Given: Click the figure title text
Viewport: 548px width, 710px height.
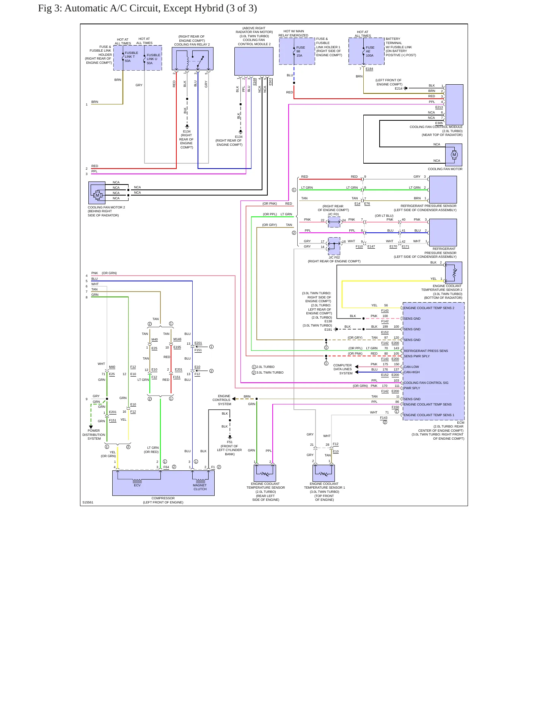Looking at the screenshot, I should pyautogui.click(x=148, y=8).
